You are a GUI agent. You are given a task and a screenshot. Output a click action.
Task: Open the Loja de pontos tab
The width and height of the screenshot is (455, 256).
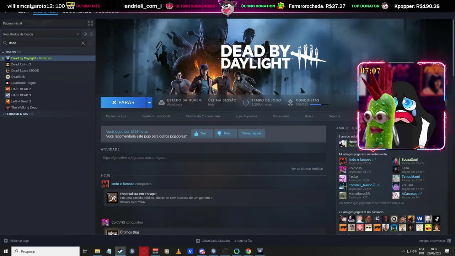[246, 116]
